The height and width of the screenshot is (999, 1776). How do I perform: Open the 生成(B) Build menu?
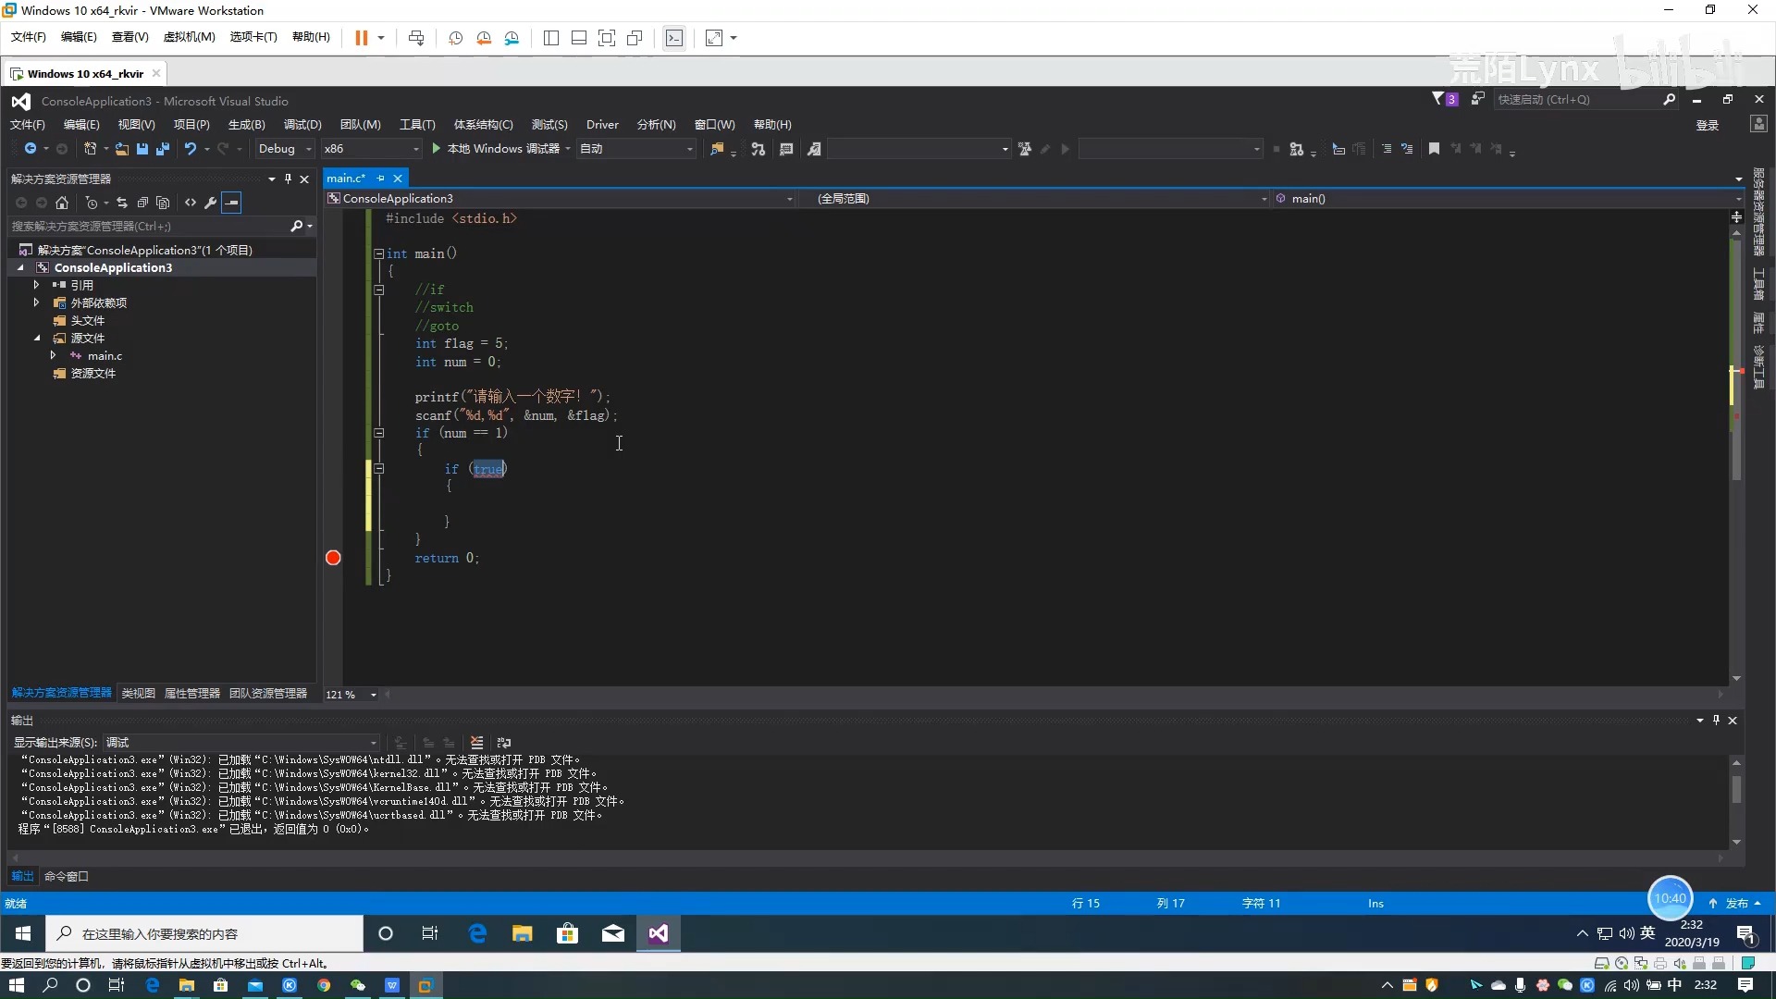(246, 125)
